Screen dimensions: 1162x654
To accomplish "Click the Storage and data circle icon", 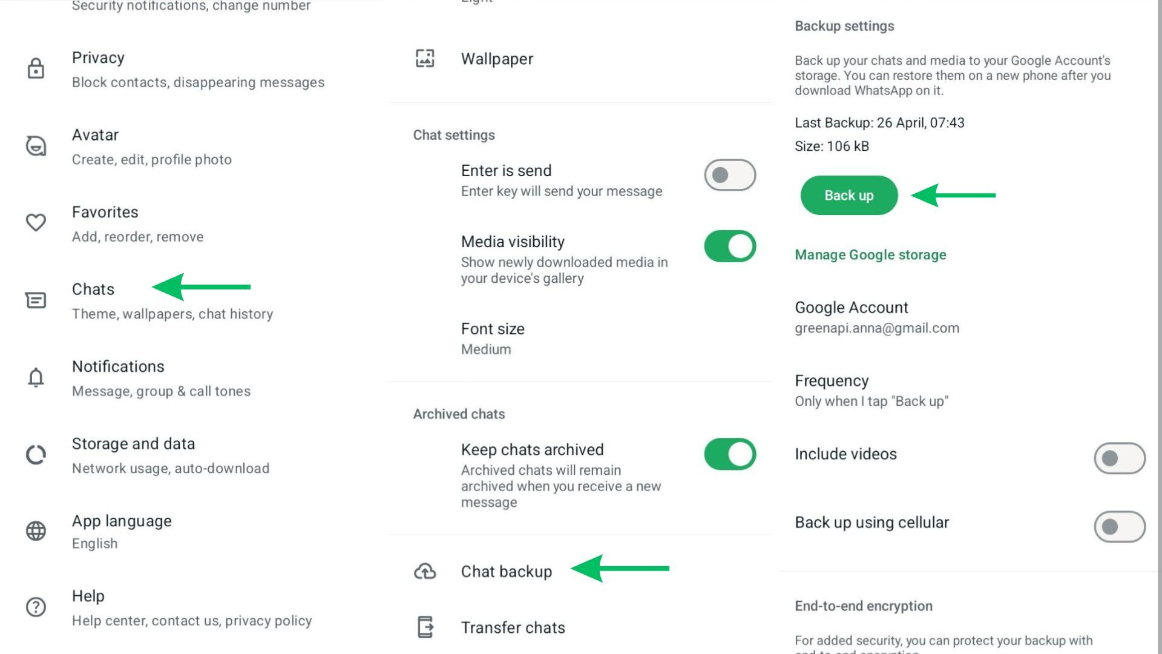I will click(36, 455).
